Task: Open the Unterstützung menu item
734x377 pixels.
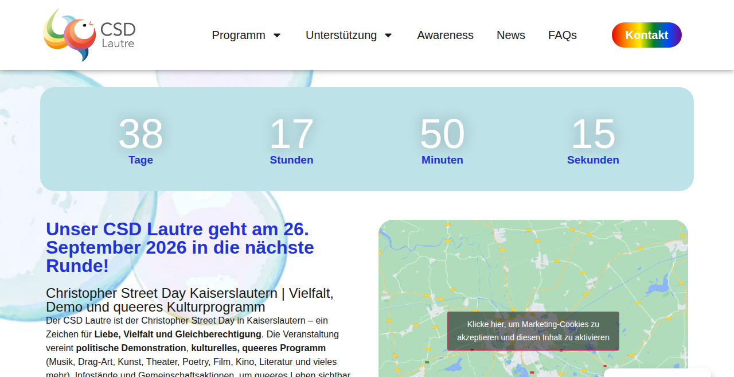Action: [x=341, y=35]
